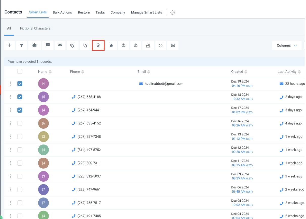Click phone icon next to (267) 635-4152
The height and width of the screenshot is (219, 306).
(74, 123)
